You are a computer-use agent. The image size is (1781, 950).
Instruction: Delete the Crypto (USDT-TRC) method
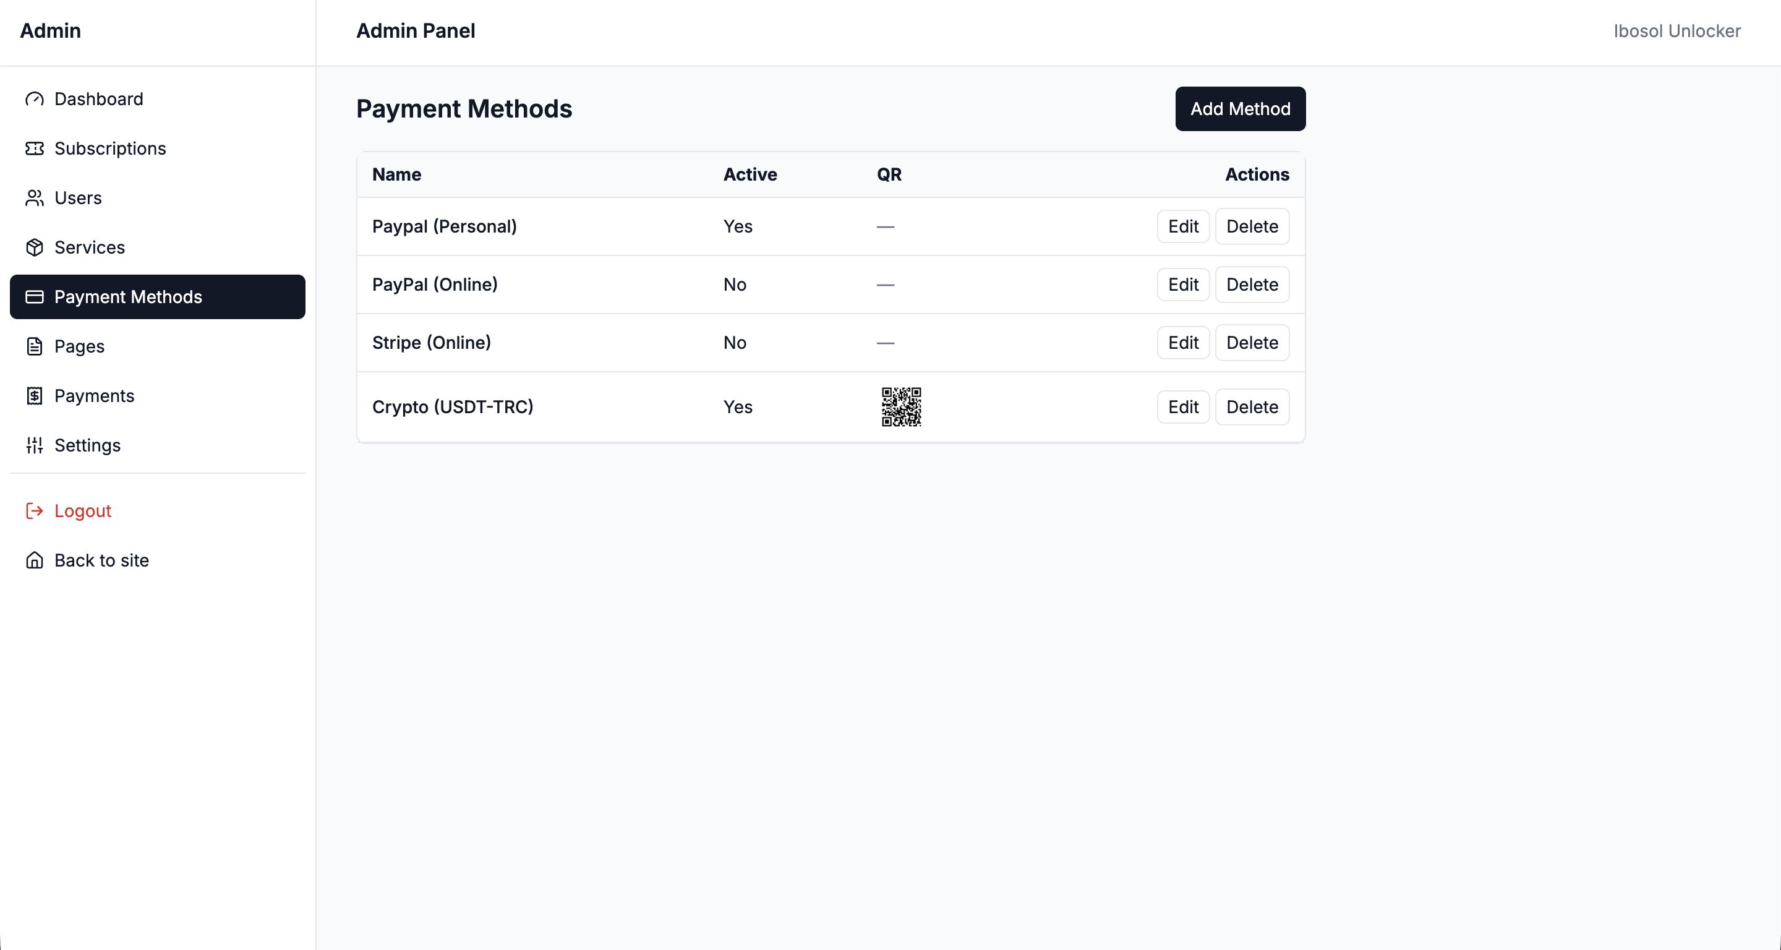(1252, 406)
